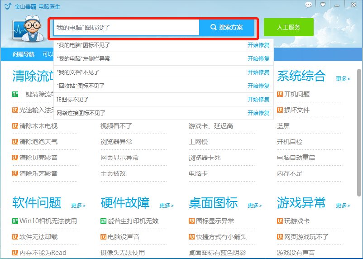
Task: Open the 主页被改 item
Action: 113,173
